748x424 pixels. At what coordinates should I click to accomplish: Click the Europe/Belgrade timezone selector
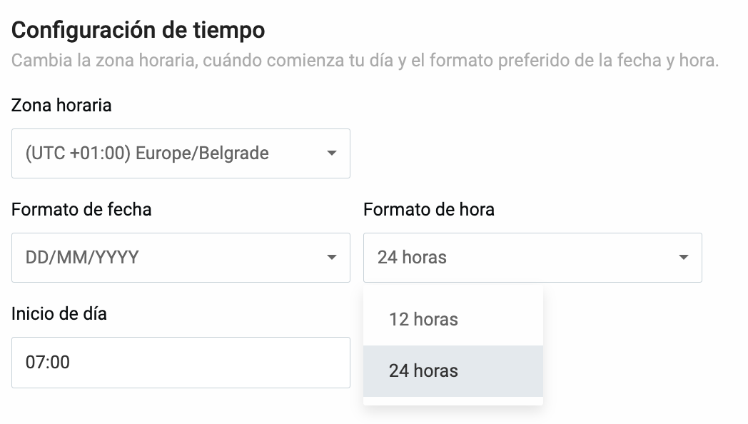(181, 153)
